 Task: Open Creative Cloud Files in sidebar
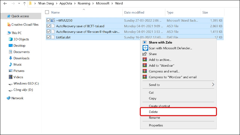(25, 25)
